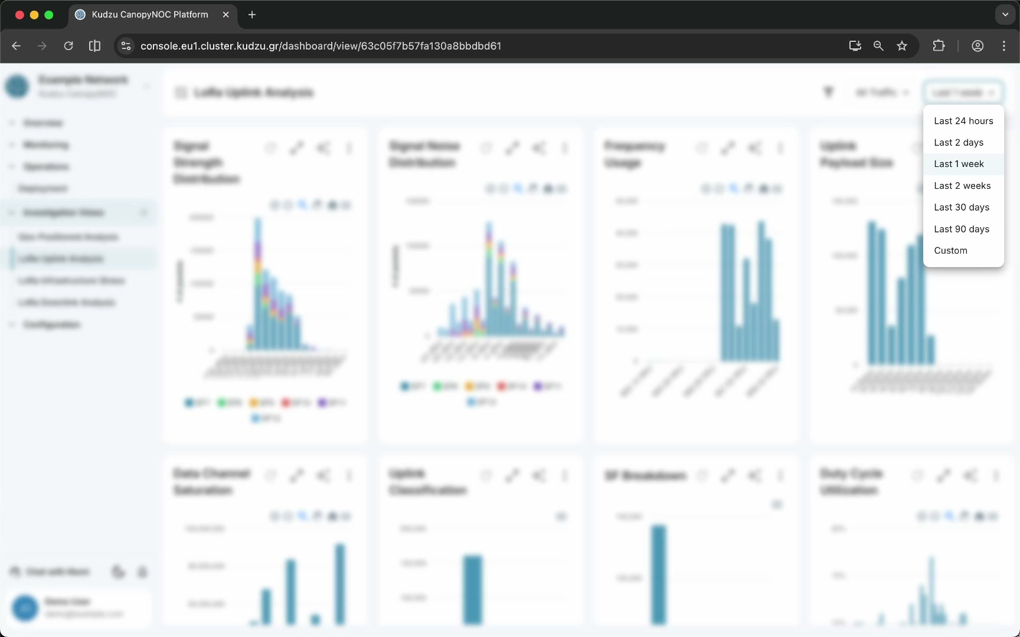1020x637 pixels.
Task: Open Chrome profile icon
Action: coord(977,46)
